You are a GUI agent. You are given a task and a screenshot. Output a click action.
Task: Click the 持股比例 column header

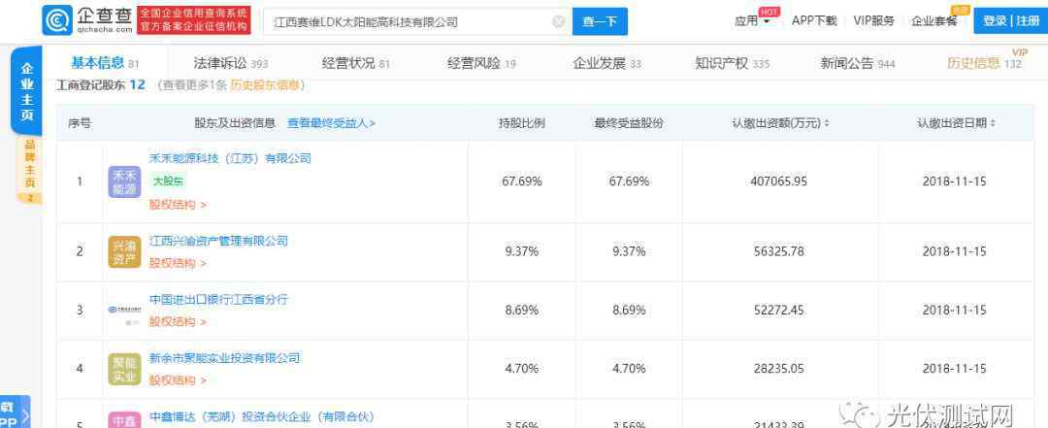pos(521,123)
